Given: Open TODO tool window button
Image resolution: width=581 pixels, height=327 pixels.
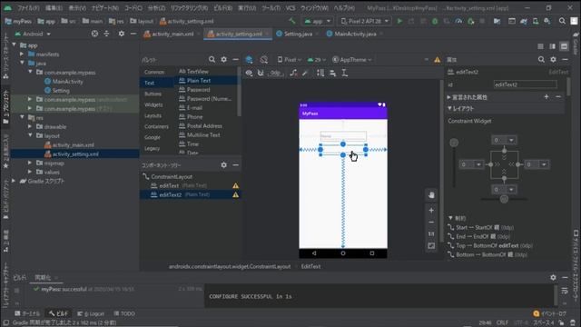Looking at the screenshot, I should point(124,313).
